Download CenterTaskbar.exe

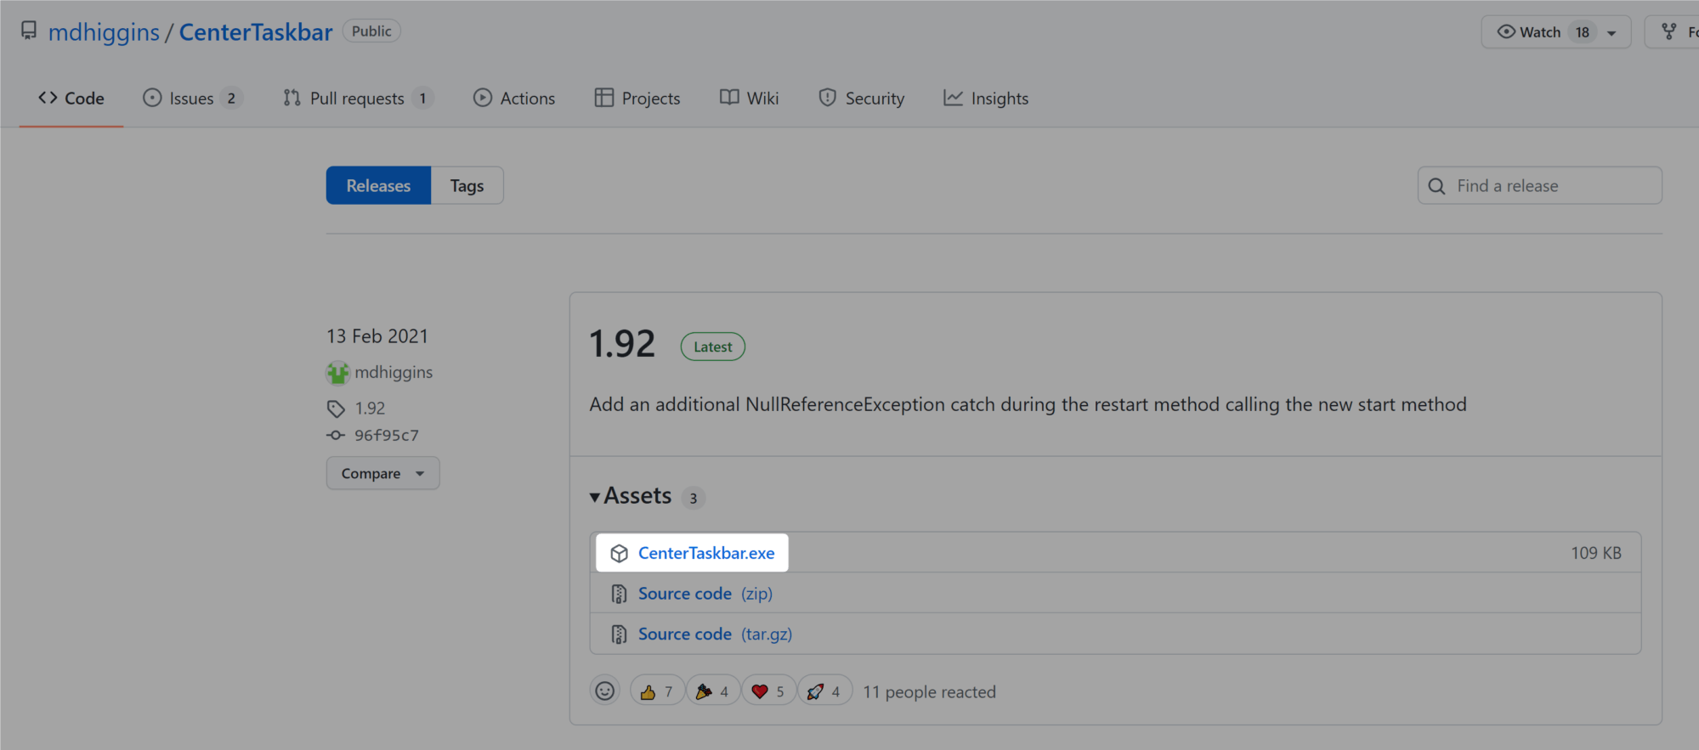(x=706, y=553)
